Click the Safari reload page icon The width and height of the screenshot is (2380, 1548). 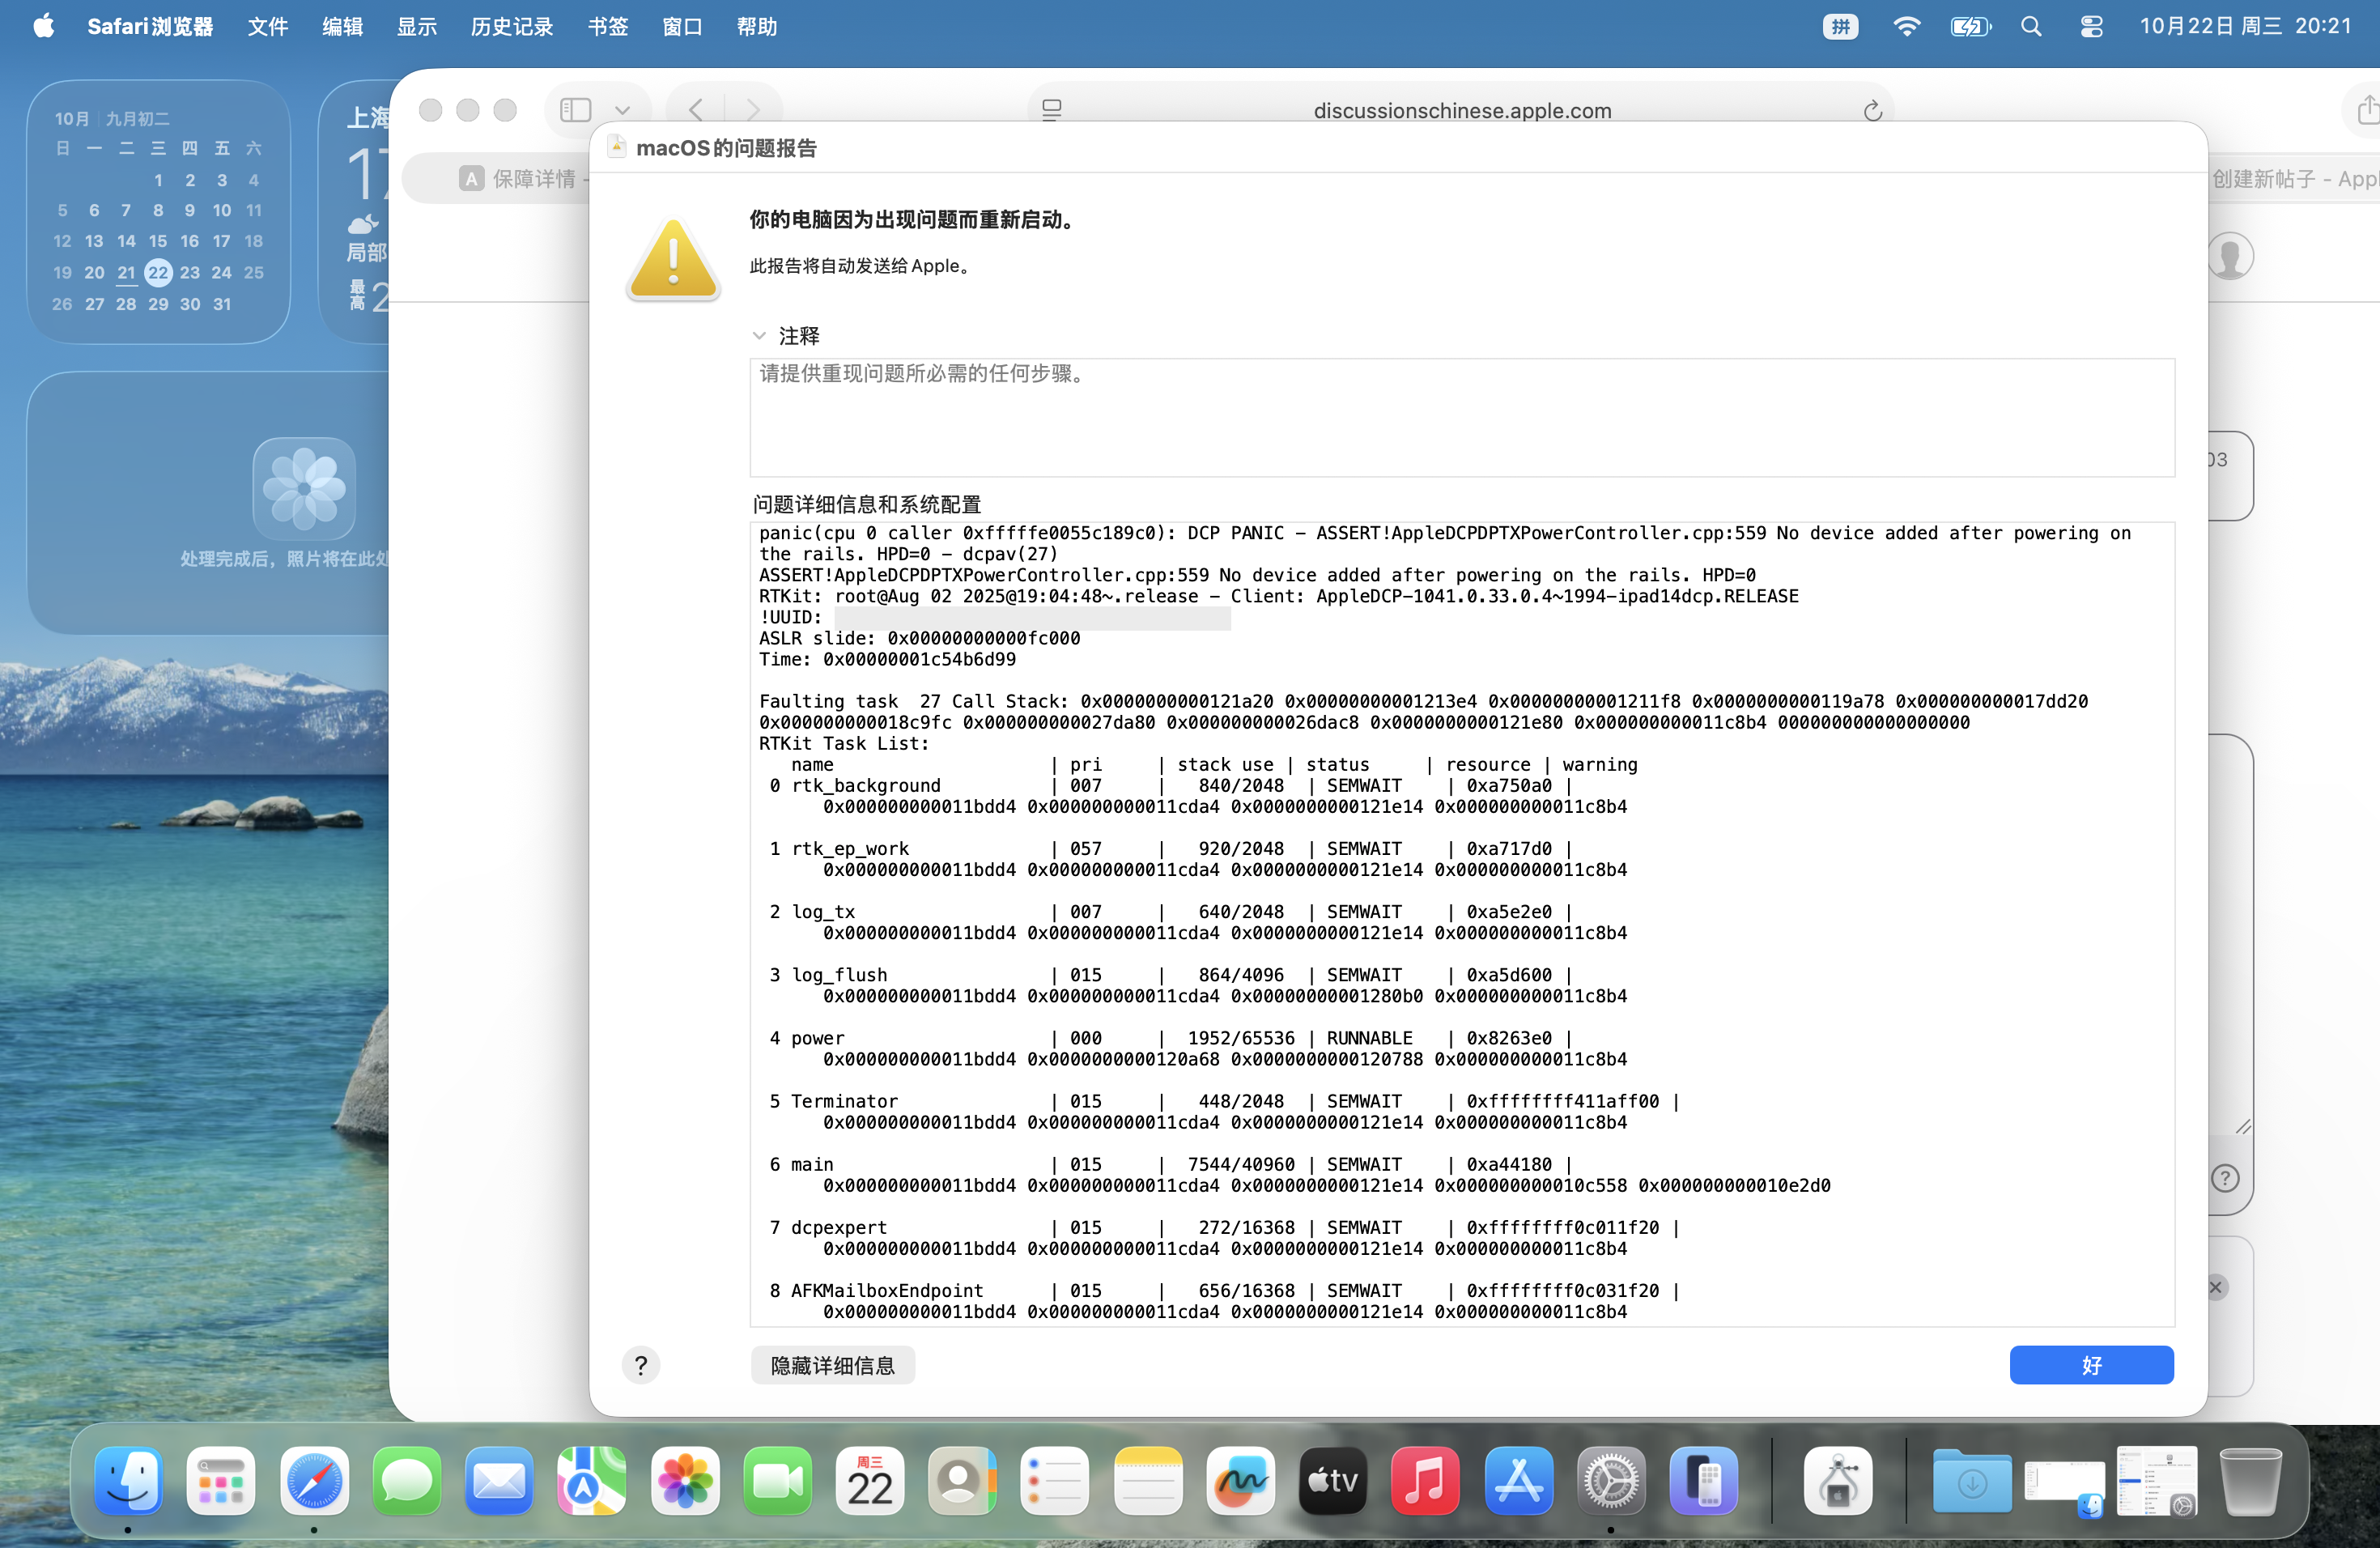1872,110
